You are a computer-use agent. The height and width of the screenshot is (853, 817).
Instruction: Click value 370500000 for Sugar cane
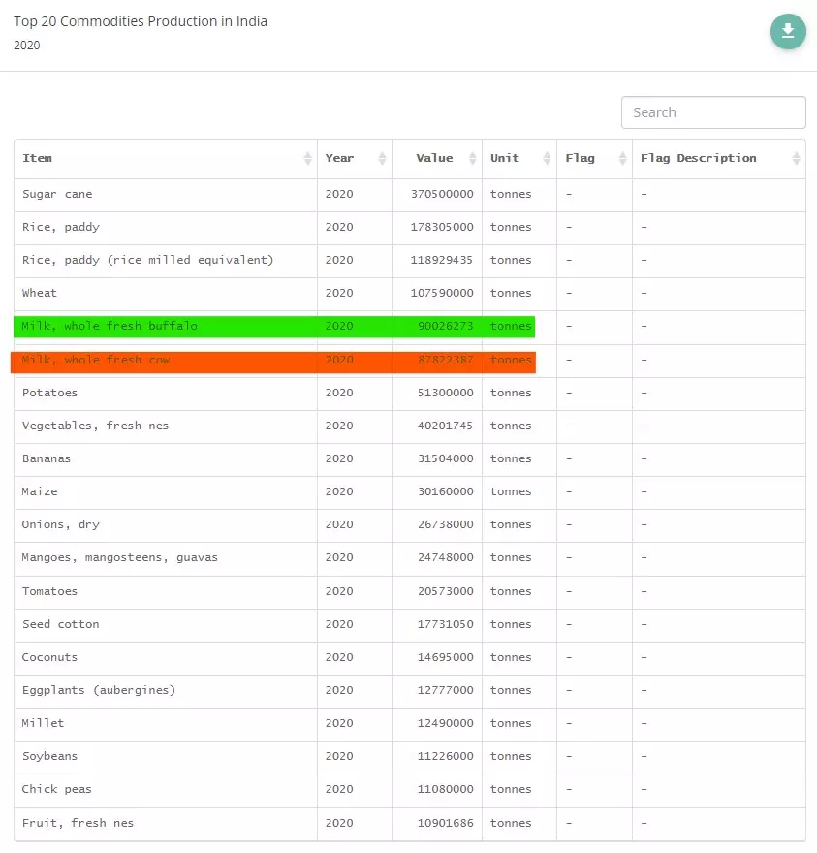pos(442,194)
